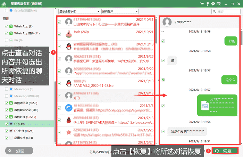Click the Kik (0) app icon
243x157 pixels.
click(x=11, y=40)
